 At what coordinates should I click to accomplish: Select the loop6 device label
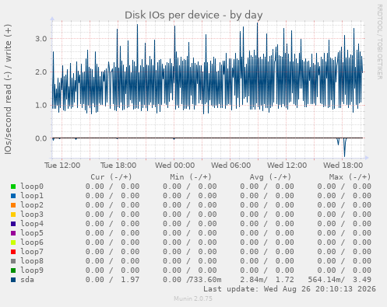coord(32,242)
